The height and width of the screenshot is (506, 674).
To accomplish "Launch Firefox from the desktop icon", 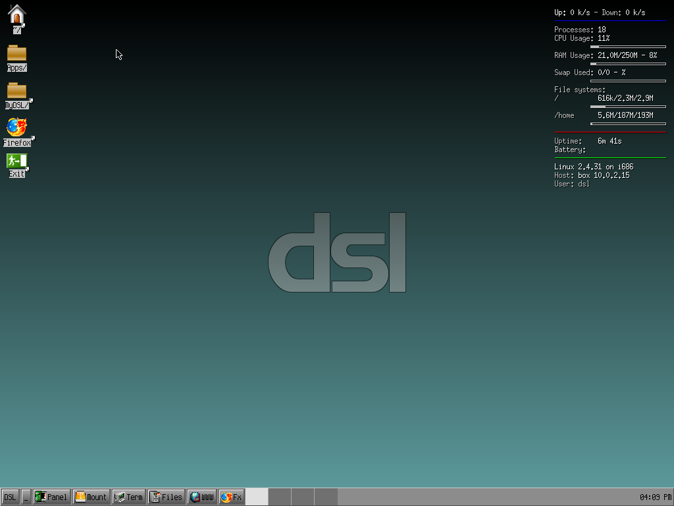I will coord(16,128).
